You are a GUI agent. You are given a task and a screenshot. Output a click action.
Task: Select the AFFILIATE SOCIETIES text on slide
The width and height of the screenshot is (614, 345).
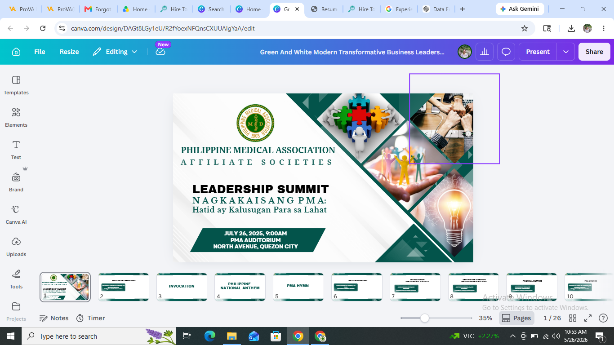point(257,162)
